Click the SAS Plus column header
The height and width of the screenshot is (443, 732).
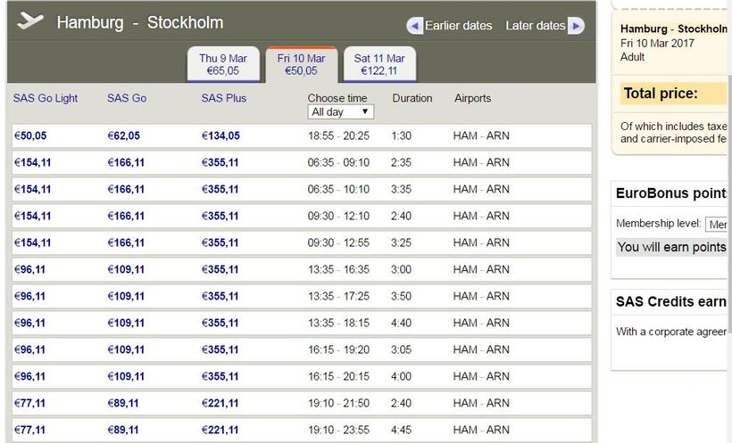[x=223, y=98]
